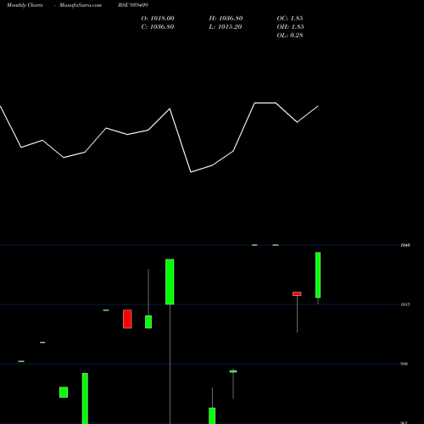Click the 1040 price axis label
Viewport: 424px width, 424px height.
pyautogui.click(x=405, y=245)
